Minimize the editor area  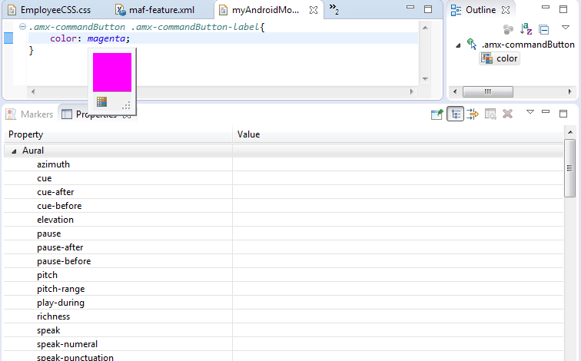coord(410,7)
